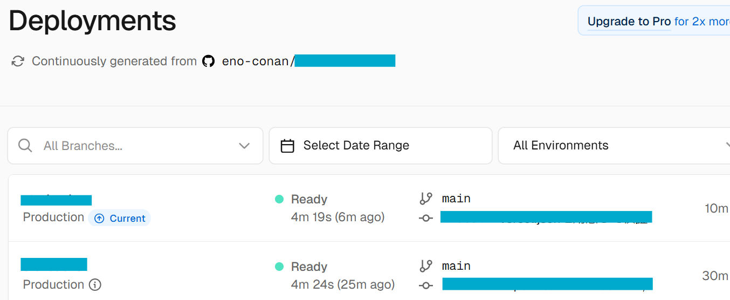730x300 pixels.
Task: Click the continuous generation refresh icon
Action: (x=18, y=61)
